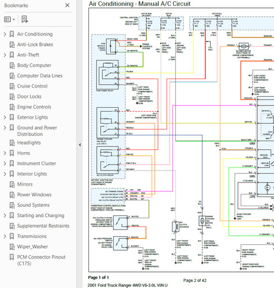This screenshot has height=288, width=274.
Task: Select PCM Connector Pinout (C175) bookmark
Action: point(41,260)
